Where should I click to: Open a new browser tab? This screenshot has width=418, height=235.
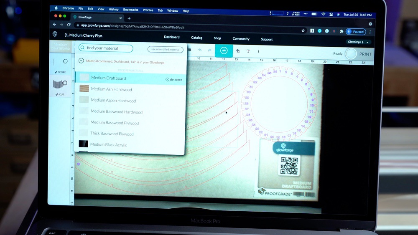click(x=129, y=18)
